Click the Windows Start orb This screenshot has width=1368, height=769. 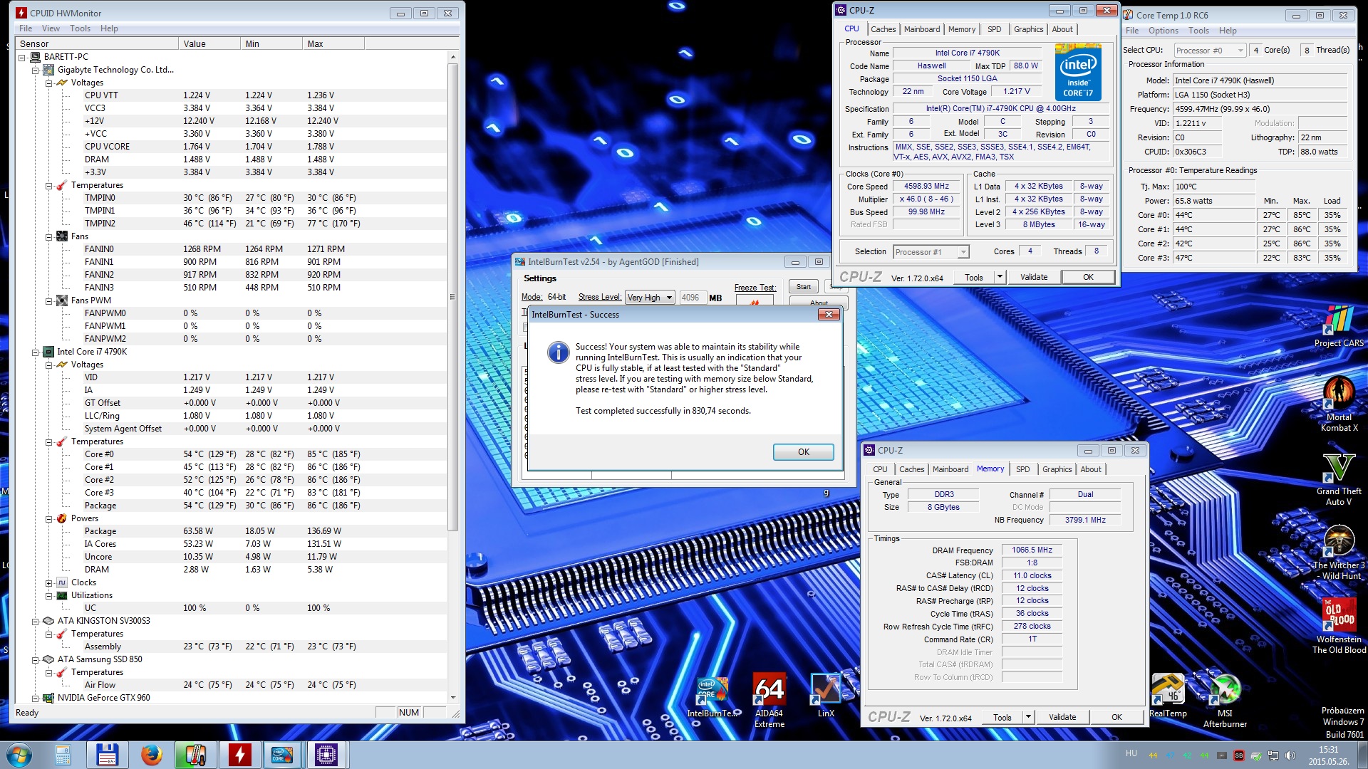click(19, 755)
